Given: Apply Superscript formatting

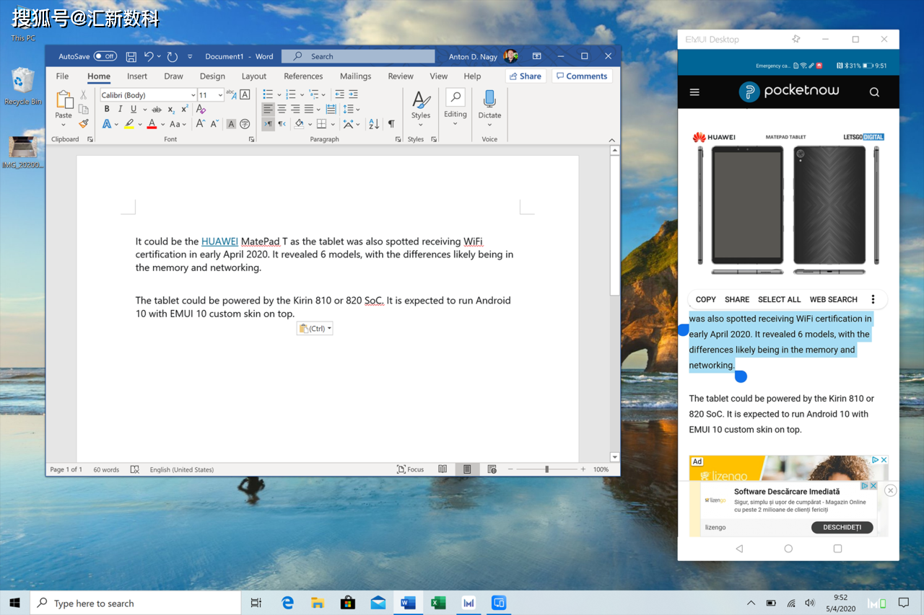Looking at the screenshot, I should [184, 110].
